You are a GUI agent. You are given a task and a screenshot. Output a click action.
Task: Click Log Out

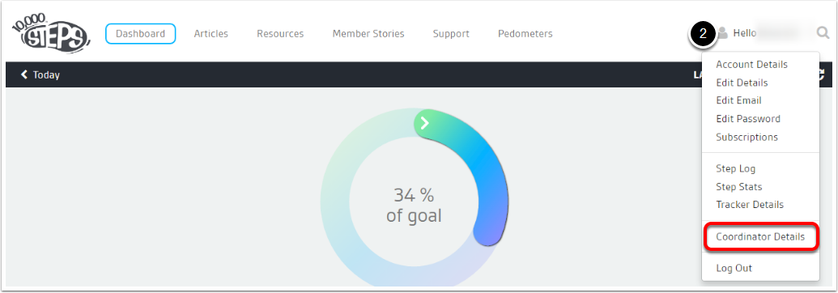[x=734, y=269]
